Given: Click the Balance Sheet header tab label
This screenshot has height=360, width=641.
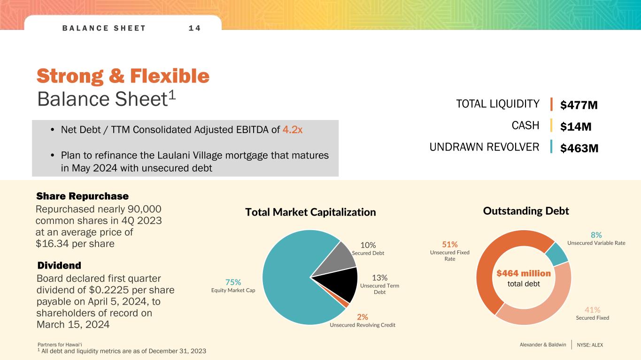Looking at the screenshot, I should click(105, 28).
